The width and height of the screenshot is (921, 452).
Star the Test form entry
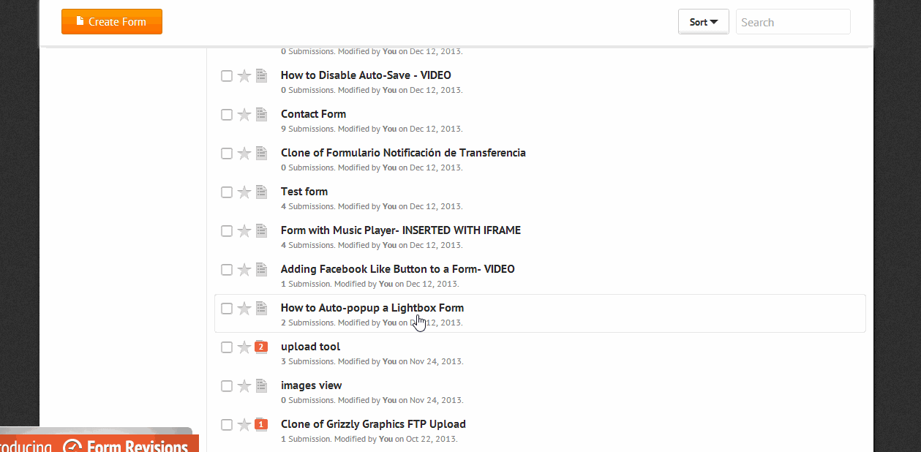244,192
